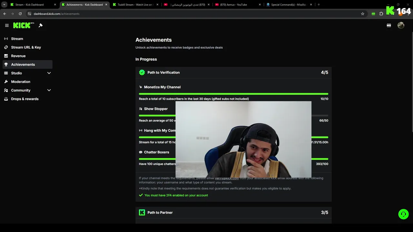Click the user avatar in top right
The image size is (413, 232).
(x=401, y=25)
